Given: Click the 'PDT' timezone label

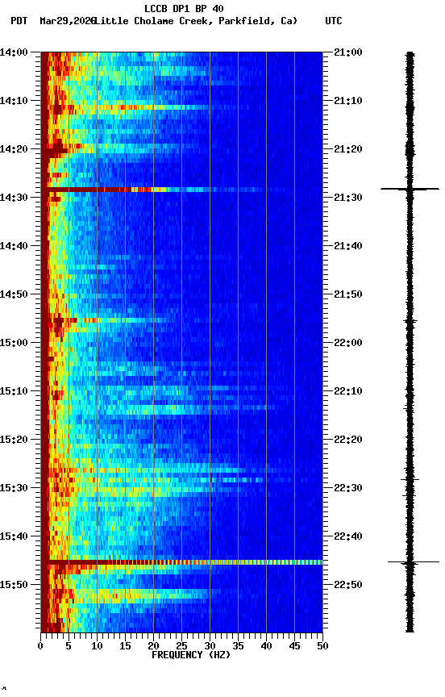Looking at the screenshot, I should pyautogui.click(x=19, y=21).
